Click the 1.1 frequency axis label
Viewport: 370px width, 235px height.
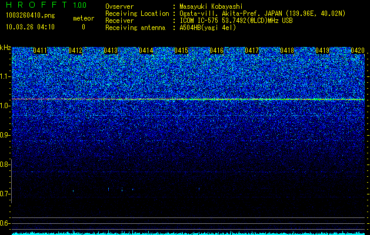click(x=5, y=77)
